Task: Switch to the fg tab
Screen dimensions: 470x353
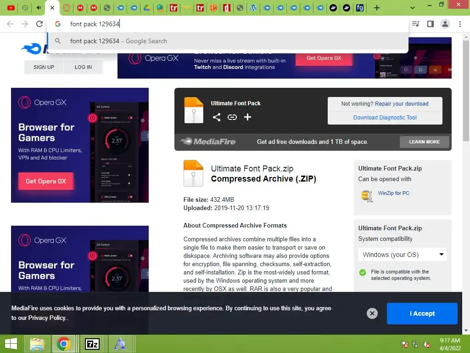Action: coord(360,8)
